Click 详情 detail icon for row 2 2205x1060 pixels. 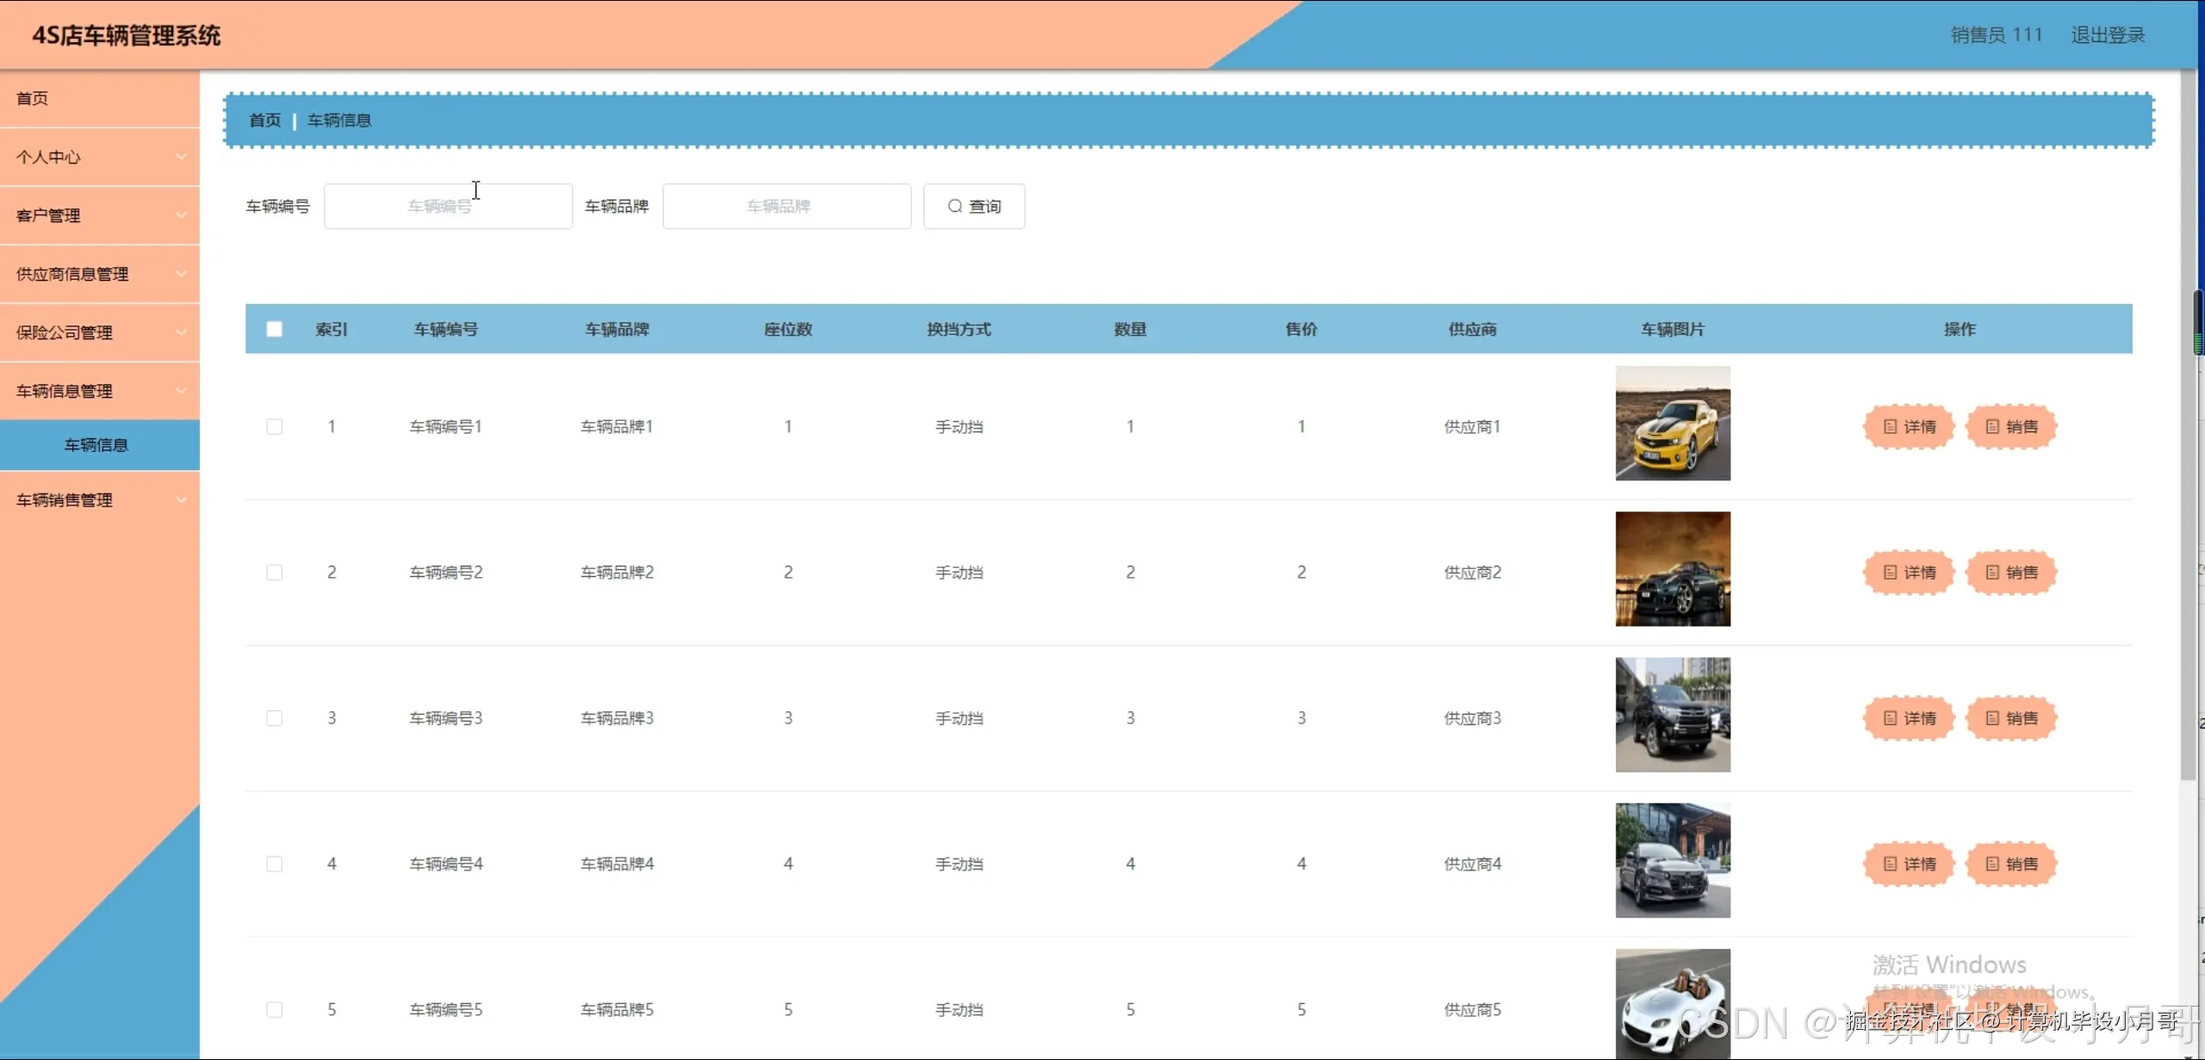point(1890,573)
